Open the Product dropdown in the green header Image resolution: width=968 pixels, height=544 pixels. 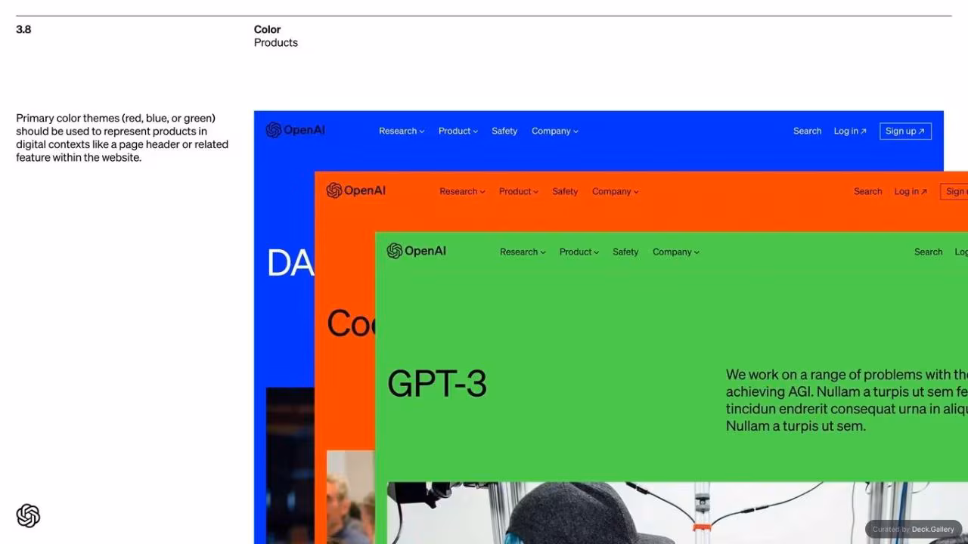[x=579, y=252]
